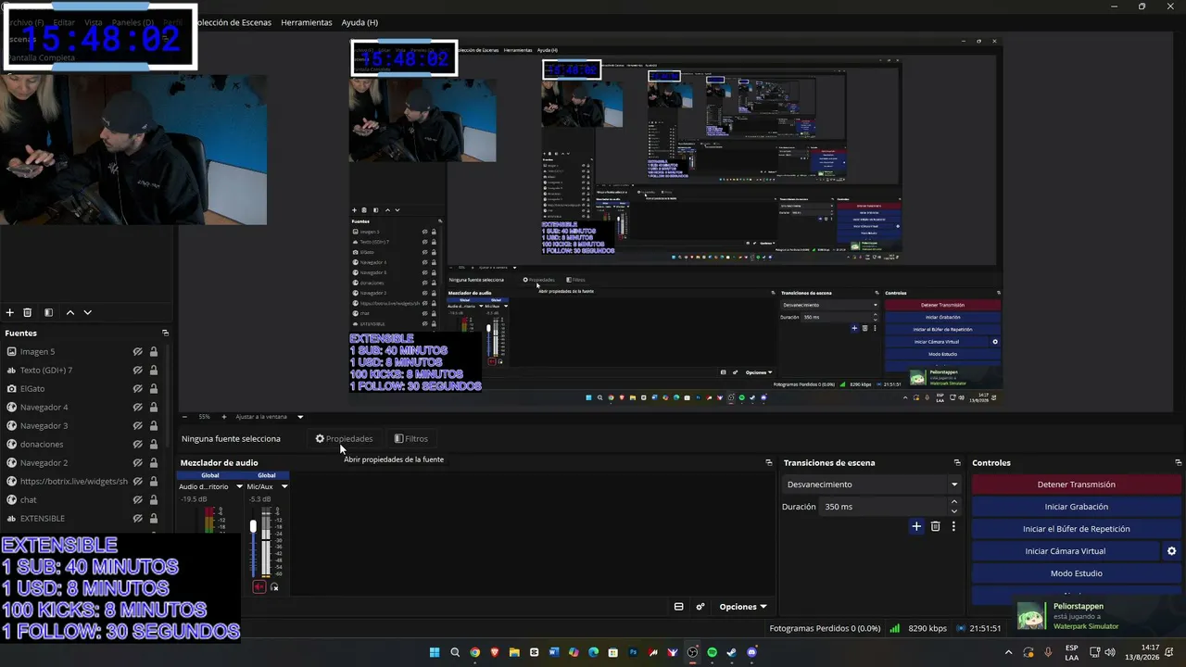This screenshot has height=667, width=1186.
Task: Click Iniciar Cámara Virtual button
Action: point(1065,551)
